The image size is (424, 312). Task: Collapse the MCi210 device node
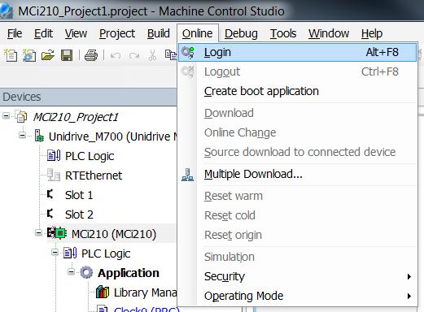38,232
